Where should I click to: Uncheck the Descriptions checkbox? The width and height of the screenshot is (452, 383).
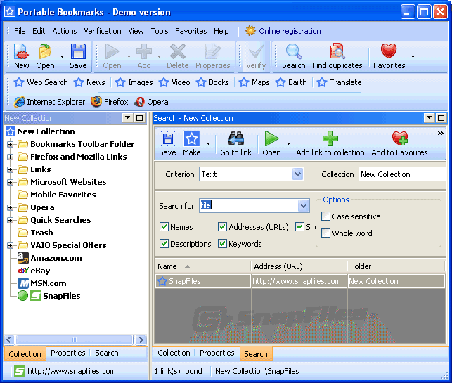pyautogui.click(x=164, y=244)
